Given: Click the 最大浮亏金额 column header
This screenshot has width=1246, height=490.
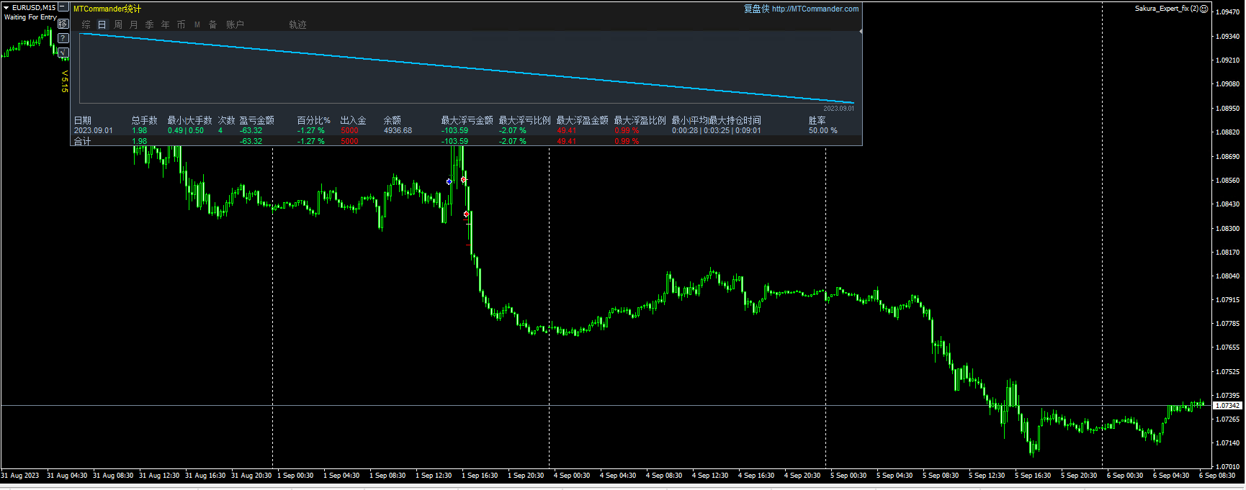Looking at the screenshot, I should pos(467,120).
